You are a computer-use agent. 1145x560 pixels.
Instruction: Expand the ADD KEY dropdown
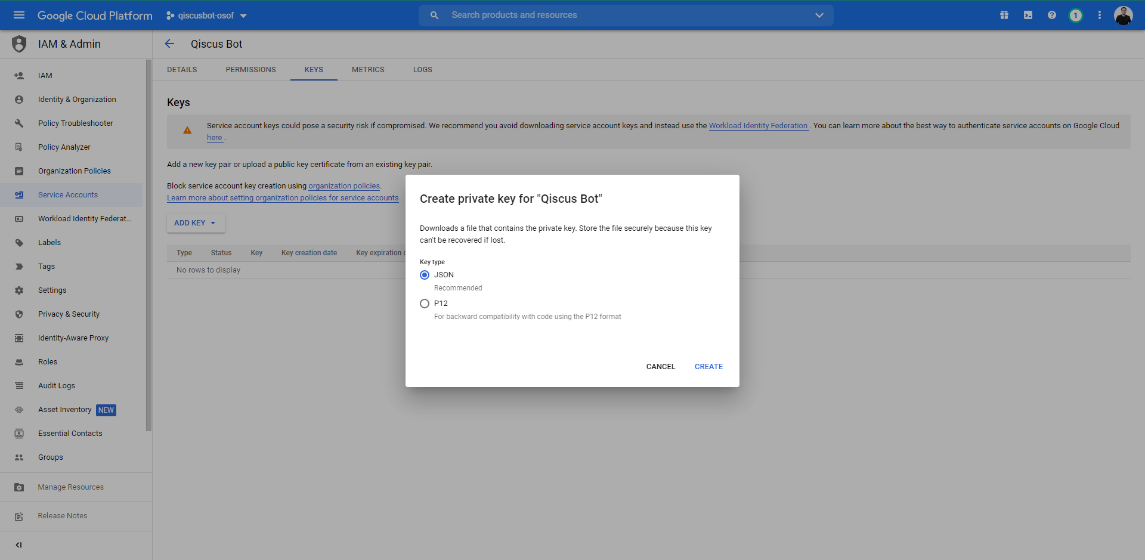point(196,223)
